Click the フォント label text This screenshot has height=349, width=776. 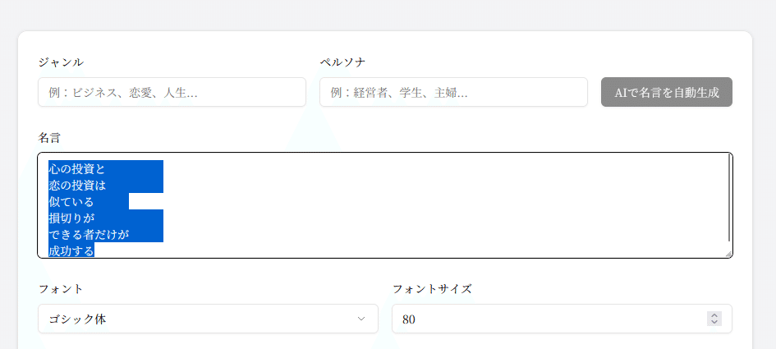(61, 289)
